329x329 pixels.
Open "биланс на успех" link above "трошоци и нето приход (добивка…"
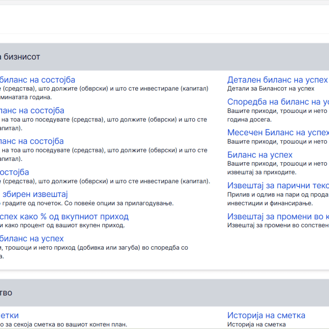coord(32,239)
